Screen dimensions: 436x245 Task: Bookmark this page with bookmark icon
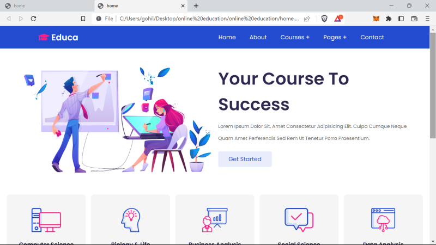click(x=83, y=19)
